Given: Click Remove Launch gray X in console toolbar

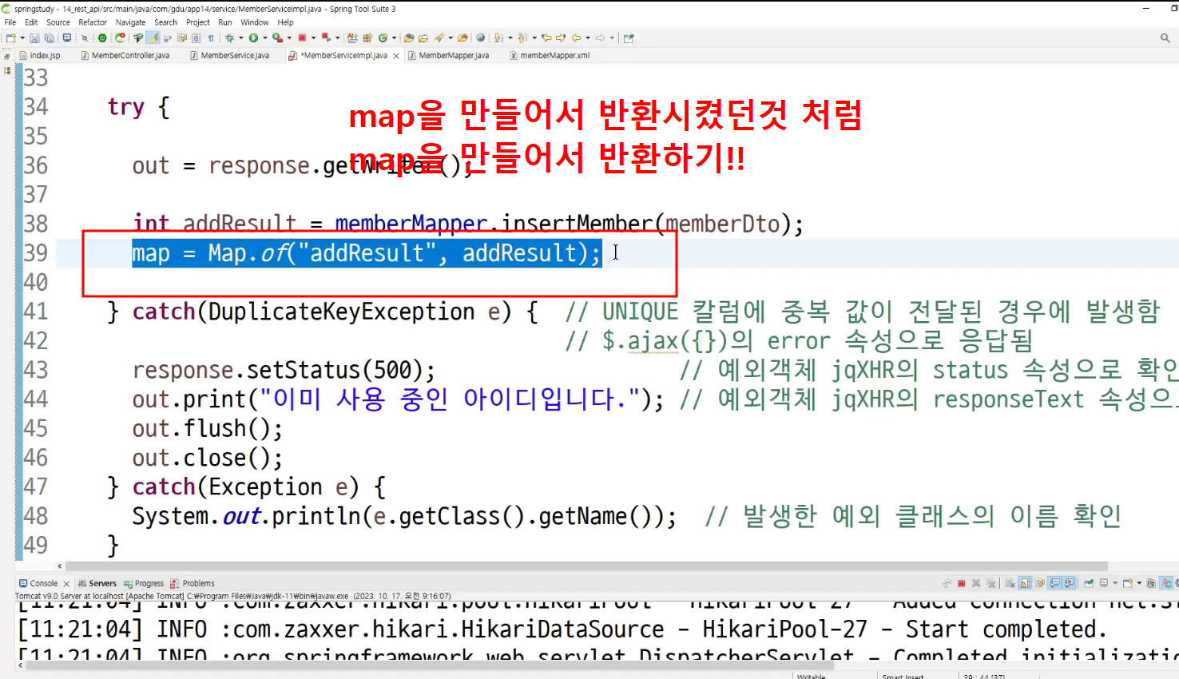Looking at the screenshot, I should click(x=976, y=583).
